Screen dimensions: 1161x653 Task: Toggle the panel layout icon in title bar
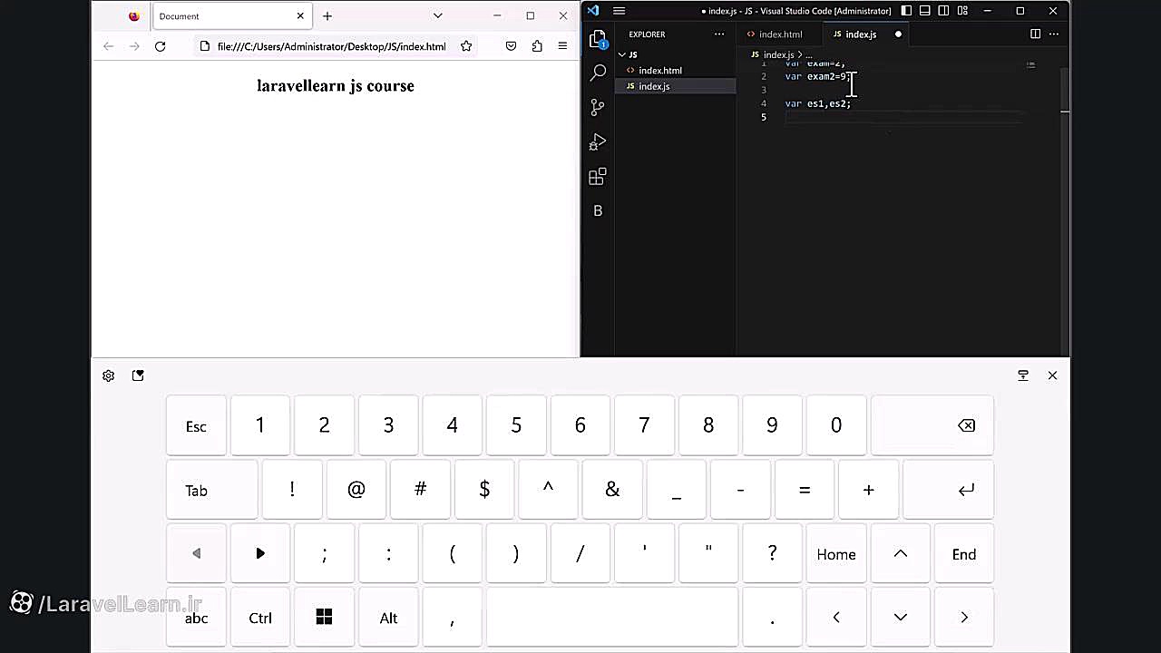(925, 11)
